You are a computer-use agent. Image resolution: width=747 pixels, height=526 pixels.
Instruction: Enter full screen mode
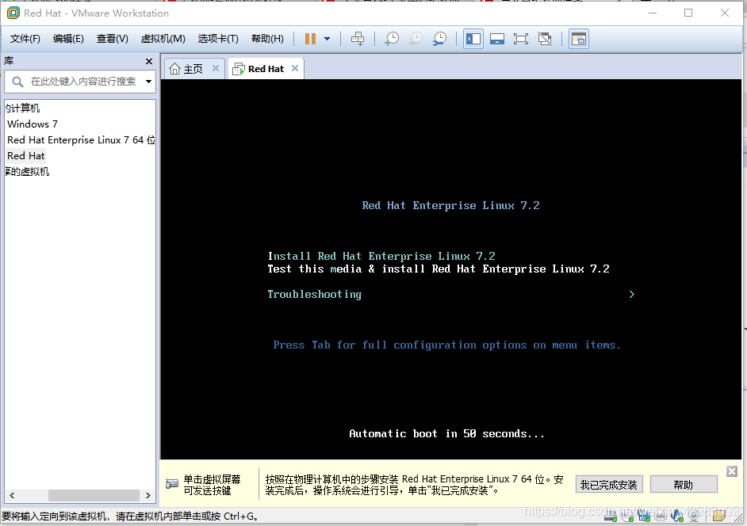pyautogui.click(x=521, y=39)
